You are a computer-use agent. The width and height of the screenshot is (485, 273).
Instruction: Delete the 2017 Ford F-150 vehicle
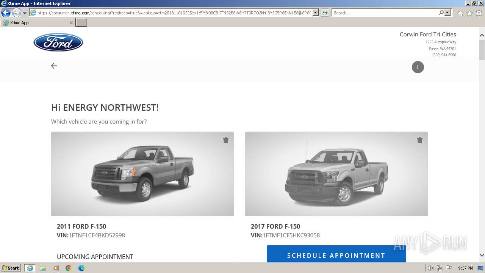point(420,140)
